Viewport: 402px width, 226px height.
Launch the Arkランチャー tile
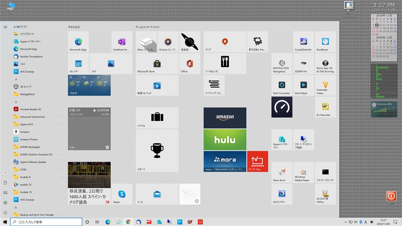tap(282, 194)
